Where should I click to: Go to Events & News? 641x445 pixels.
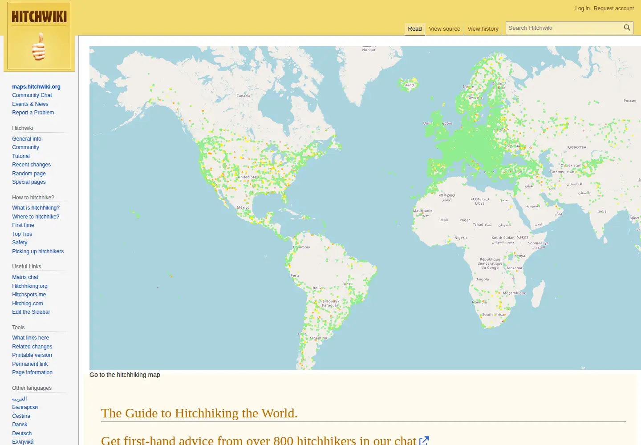tap(30, 104)
